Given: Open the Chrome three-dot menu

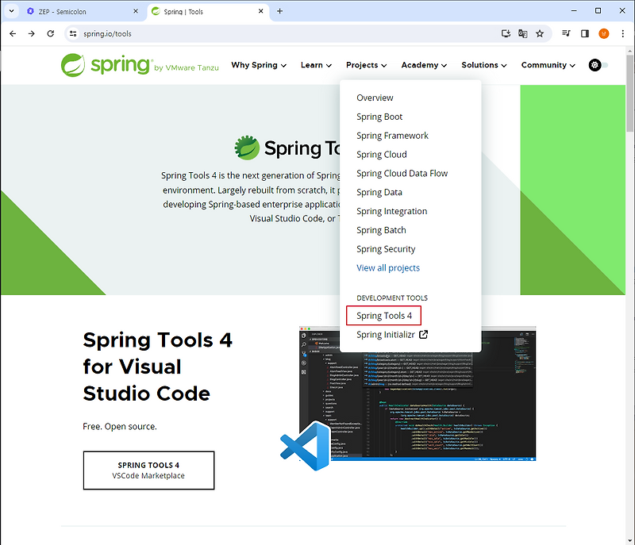Looking at the screenshot, I should click(622, 33).
